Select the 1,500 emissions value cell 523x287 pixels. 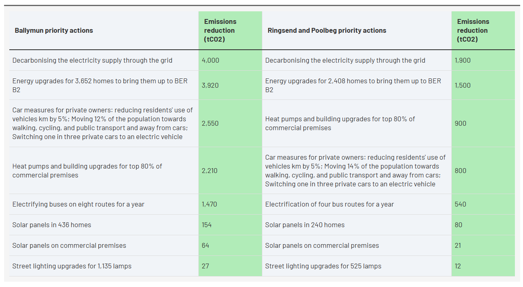pos(463,85)
